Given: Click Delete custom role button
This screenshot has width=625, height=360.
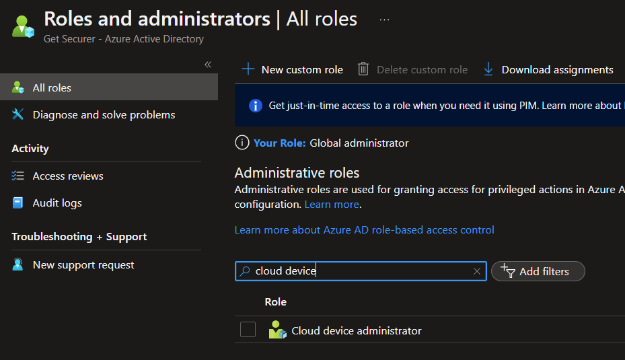Looking at the screenshot, I should [412, 69].
